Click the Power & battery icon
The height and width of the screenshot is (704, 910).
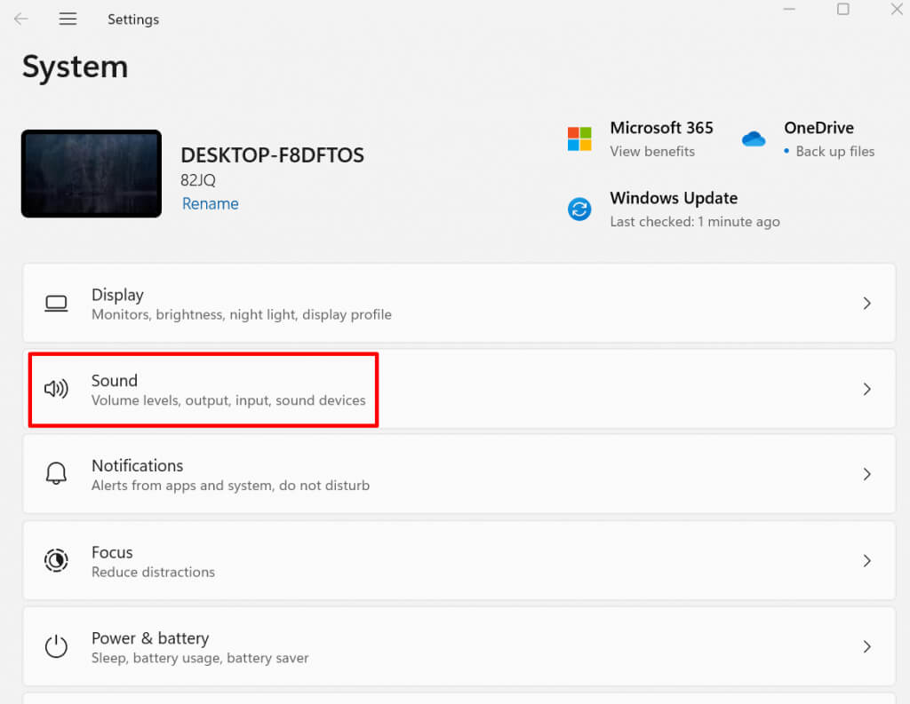[56, 646]
